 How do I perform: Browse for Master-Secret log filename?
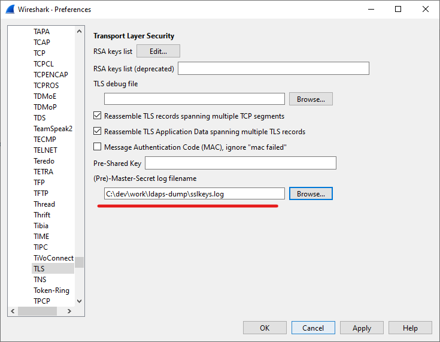[x=311, y=194]
